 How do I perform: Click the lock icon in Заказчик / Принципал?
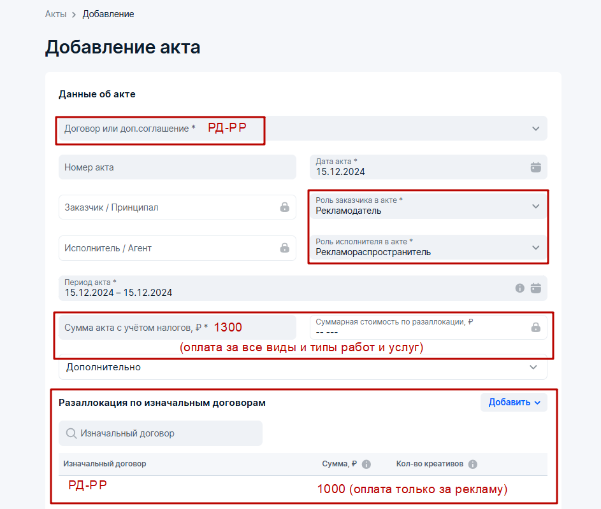(x=284, y=207)
